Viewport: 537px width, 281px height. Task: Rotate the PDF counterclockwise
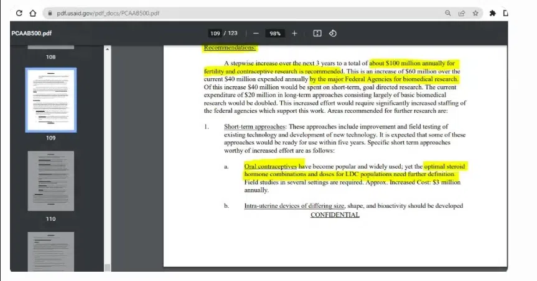[x=333, y=33]
